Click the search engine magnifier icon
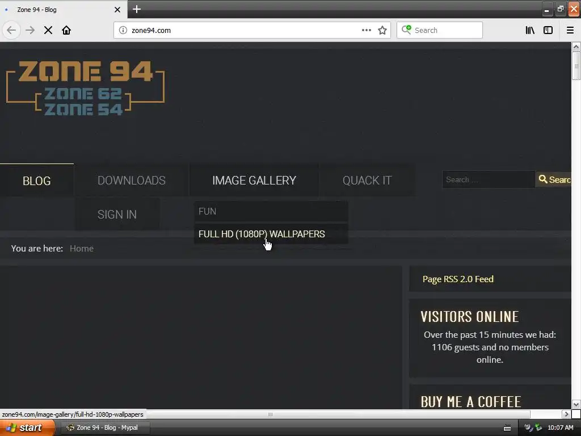Screen dimensions: 581x436 click(406, 30)
